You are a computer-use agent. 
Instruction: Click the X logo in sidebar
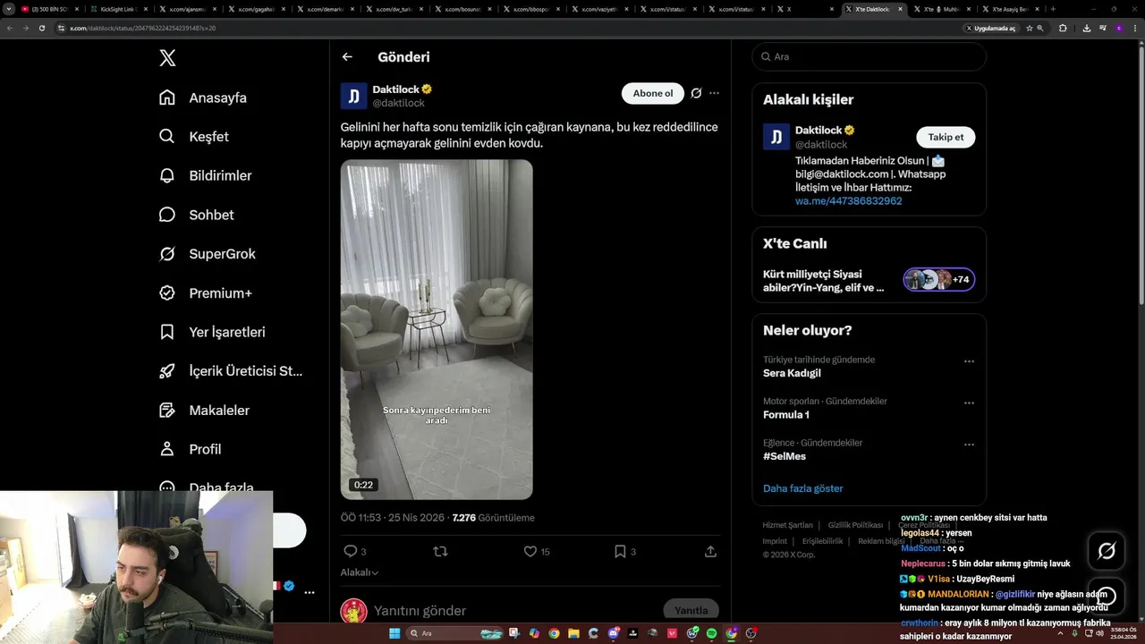pos(167,58)
